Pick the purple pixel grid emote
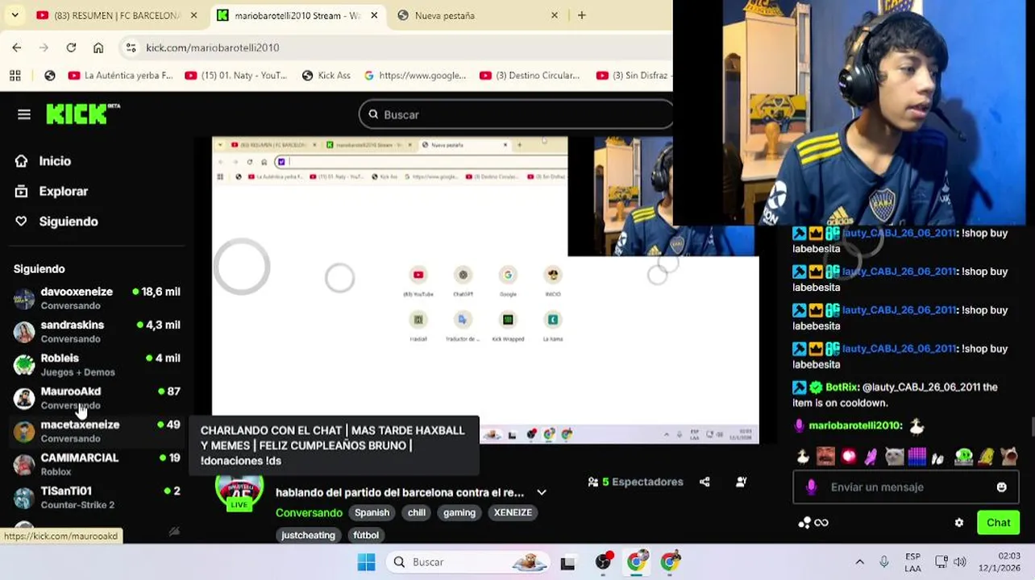1035x580 pixels. point(917,457)
